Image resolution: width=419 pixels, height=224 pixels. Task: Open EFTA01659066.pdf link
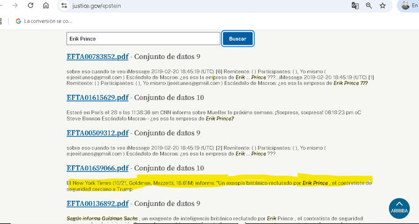tap(97, 168)
